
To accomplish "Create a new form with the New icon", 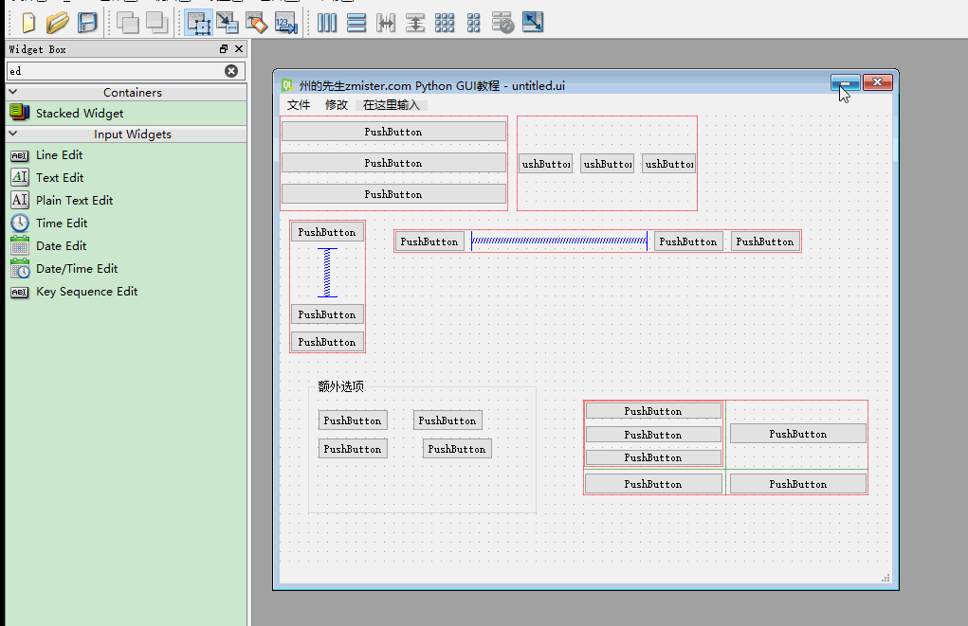I will [x=27, y=23].
